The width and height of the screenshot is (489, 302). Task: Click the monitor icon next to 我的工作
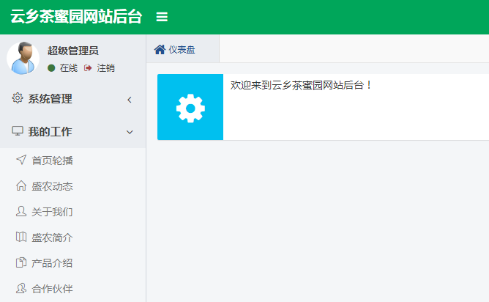click(x=18, y=132)
